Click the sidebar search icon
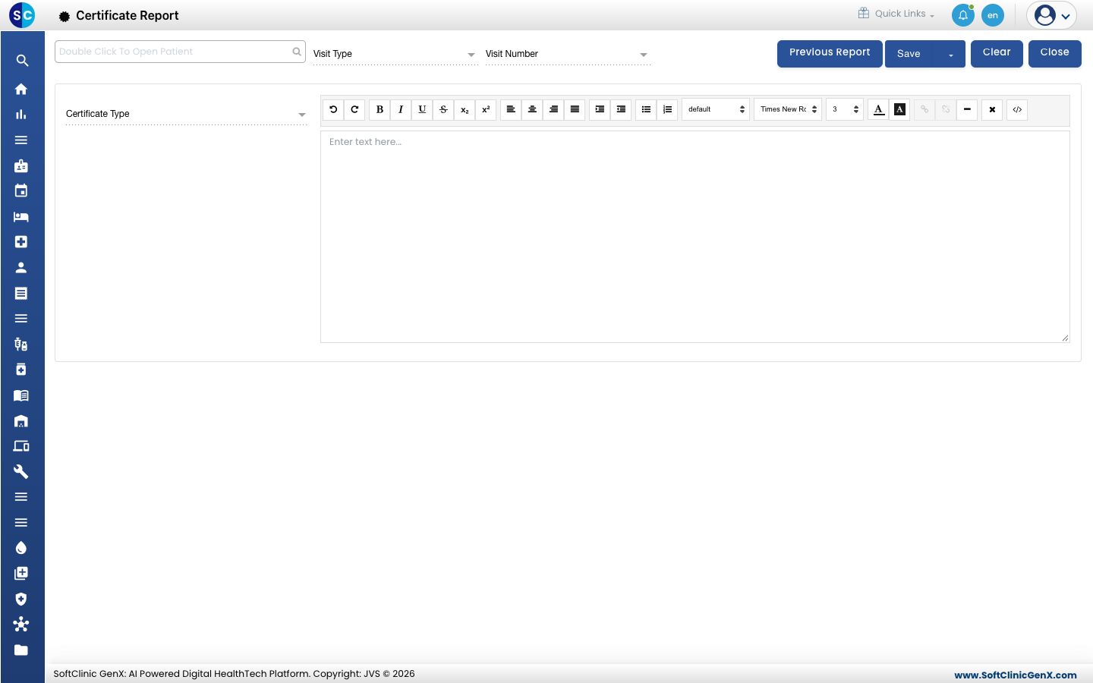Image resolution: width=1093 pixels, height=683 pixels. coord(22,61)
